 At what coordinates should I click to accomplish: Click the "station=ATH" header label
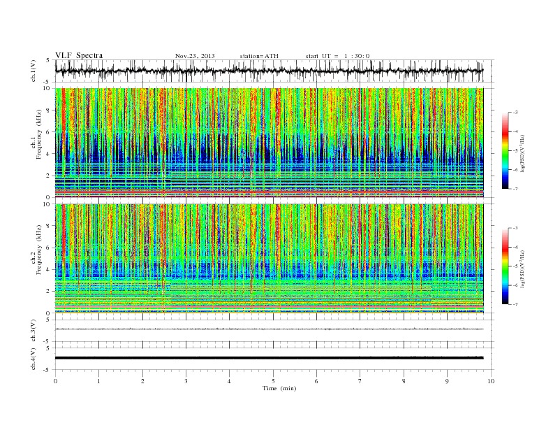pos(259,56)
